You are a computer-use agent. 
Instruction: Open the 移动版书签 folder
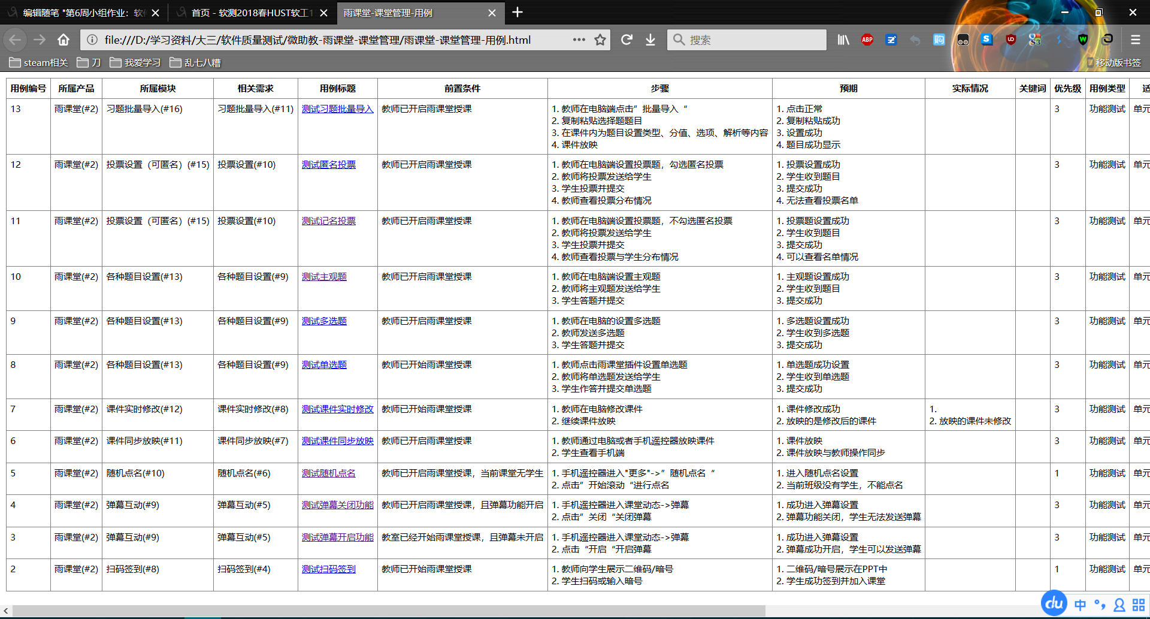pyautogui.click(x=1113, y=62)
